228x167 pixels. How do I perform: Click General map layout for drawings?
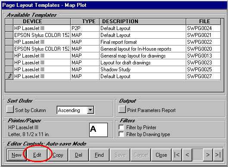[143, 56]
